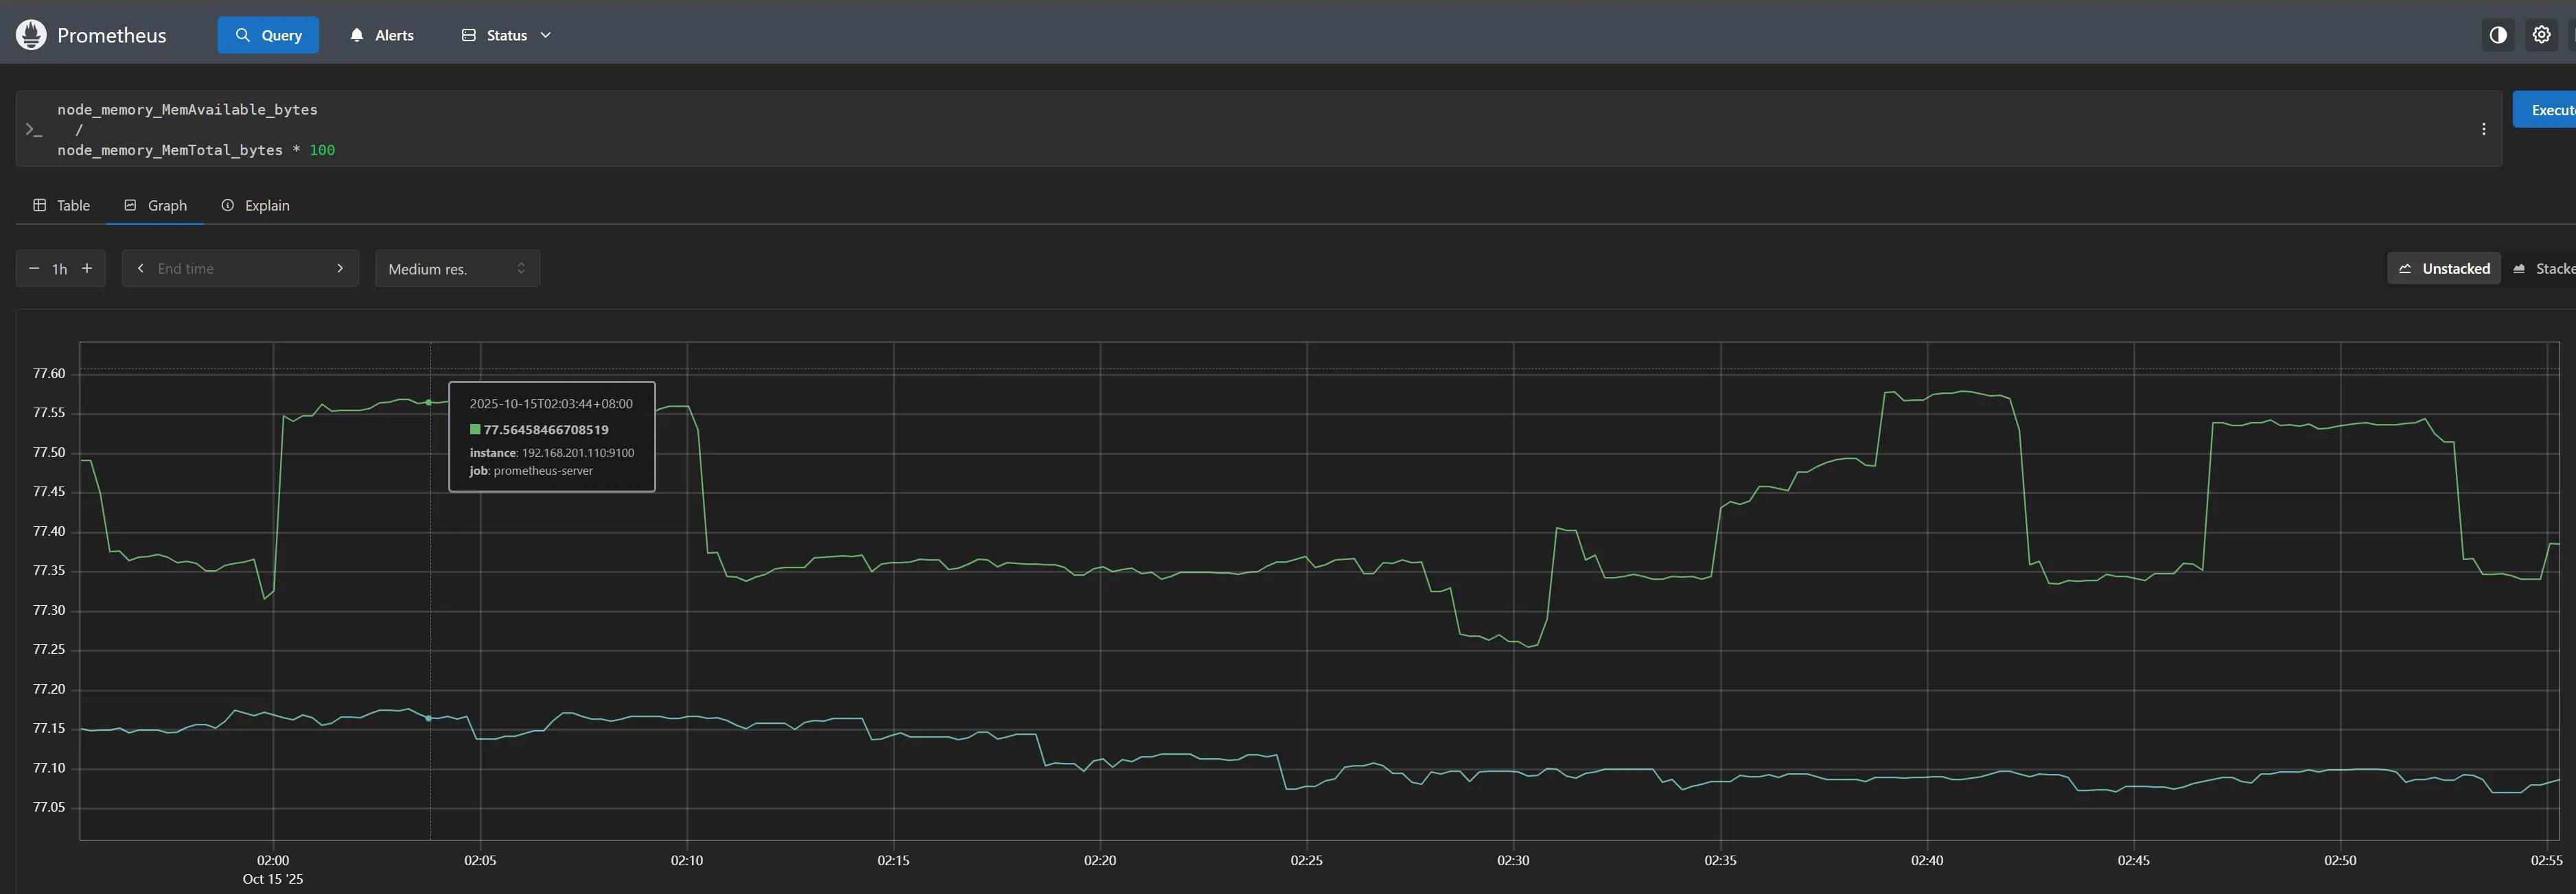Click the three-dot query options menu
This screenshot has width=2576, height=894.
tap(2483, 129)
